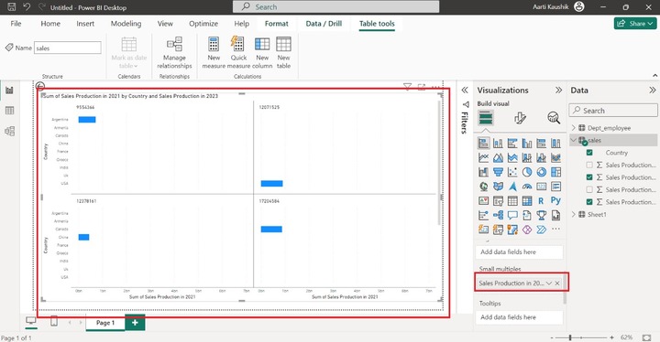Open the visual's filter icon
Viewport: 660px width, 342px height.
click(x=407, y=87)
